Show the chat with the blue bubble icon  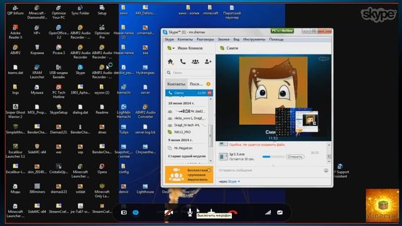(x=136, y=212)
